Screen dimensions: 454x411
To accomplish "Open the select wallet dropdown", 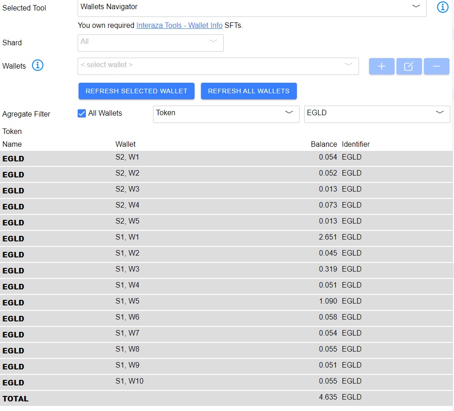I will [x=218, y=66].
